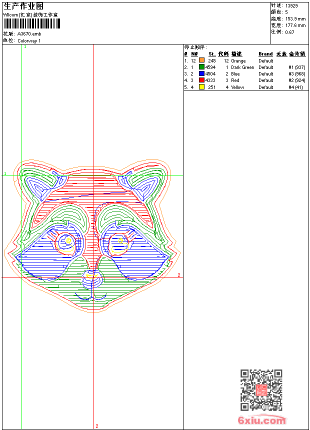
Task: Click the 'St.' column header
Action: 212,54
